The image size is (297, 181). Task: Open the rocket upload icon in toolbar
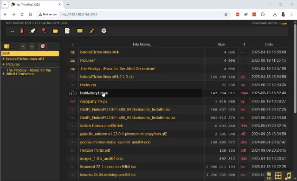tap(33, 31)
